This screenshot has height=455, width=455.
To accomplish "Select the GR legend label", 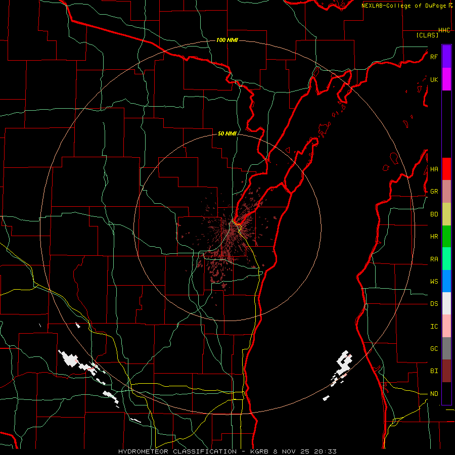I will coord(434,192).
